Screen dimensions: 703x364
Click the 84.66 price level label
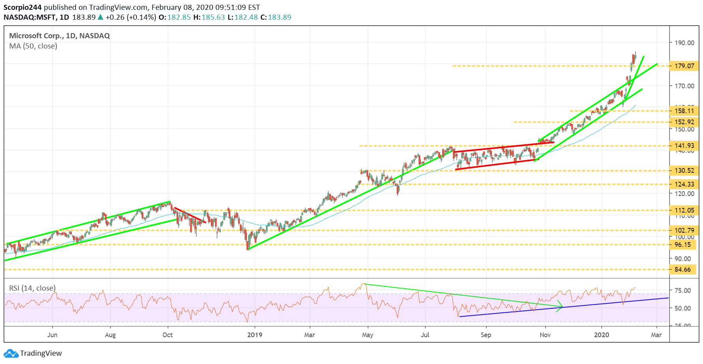[682, 269]
